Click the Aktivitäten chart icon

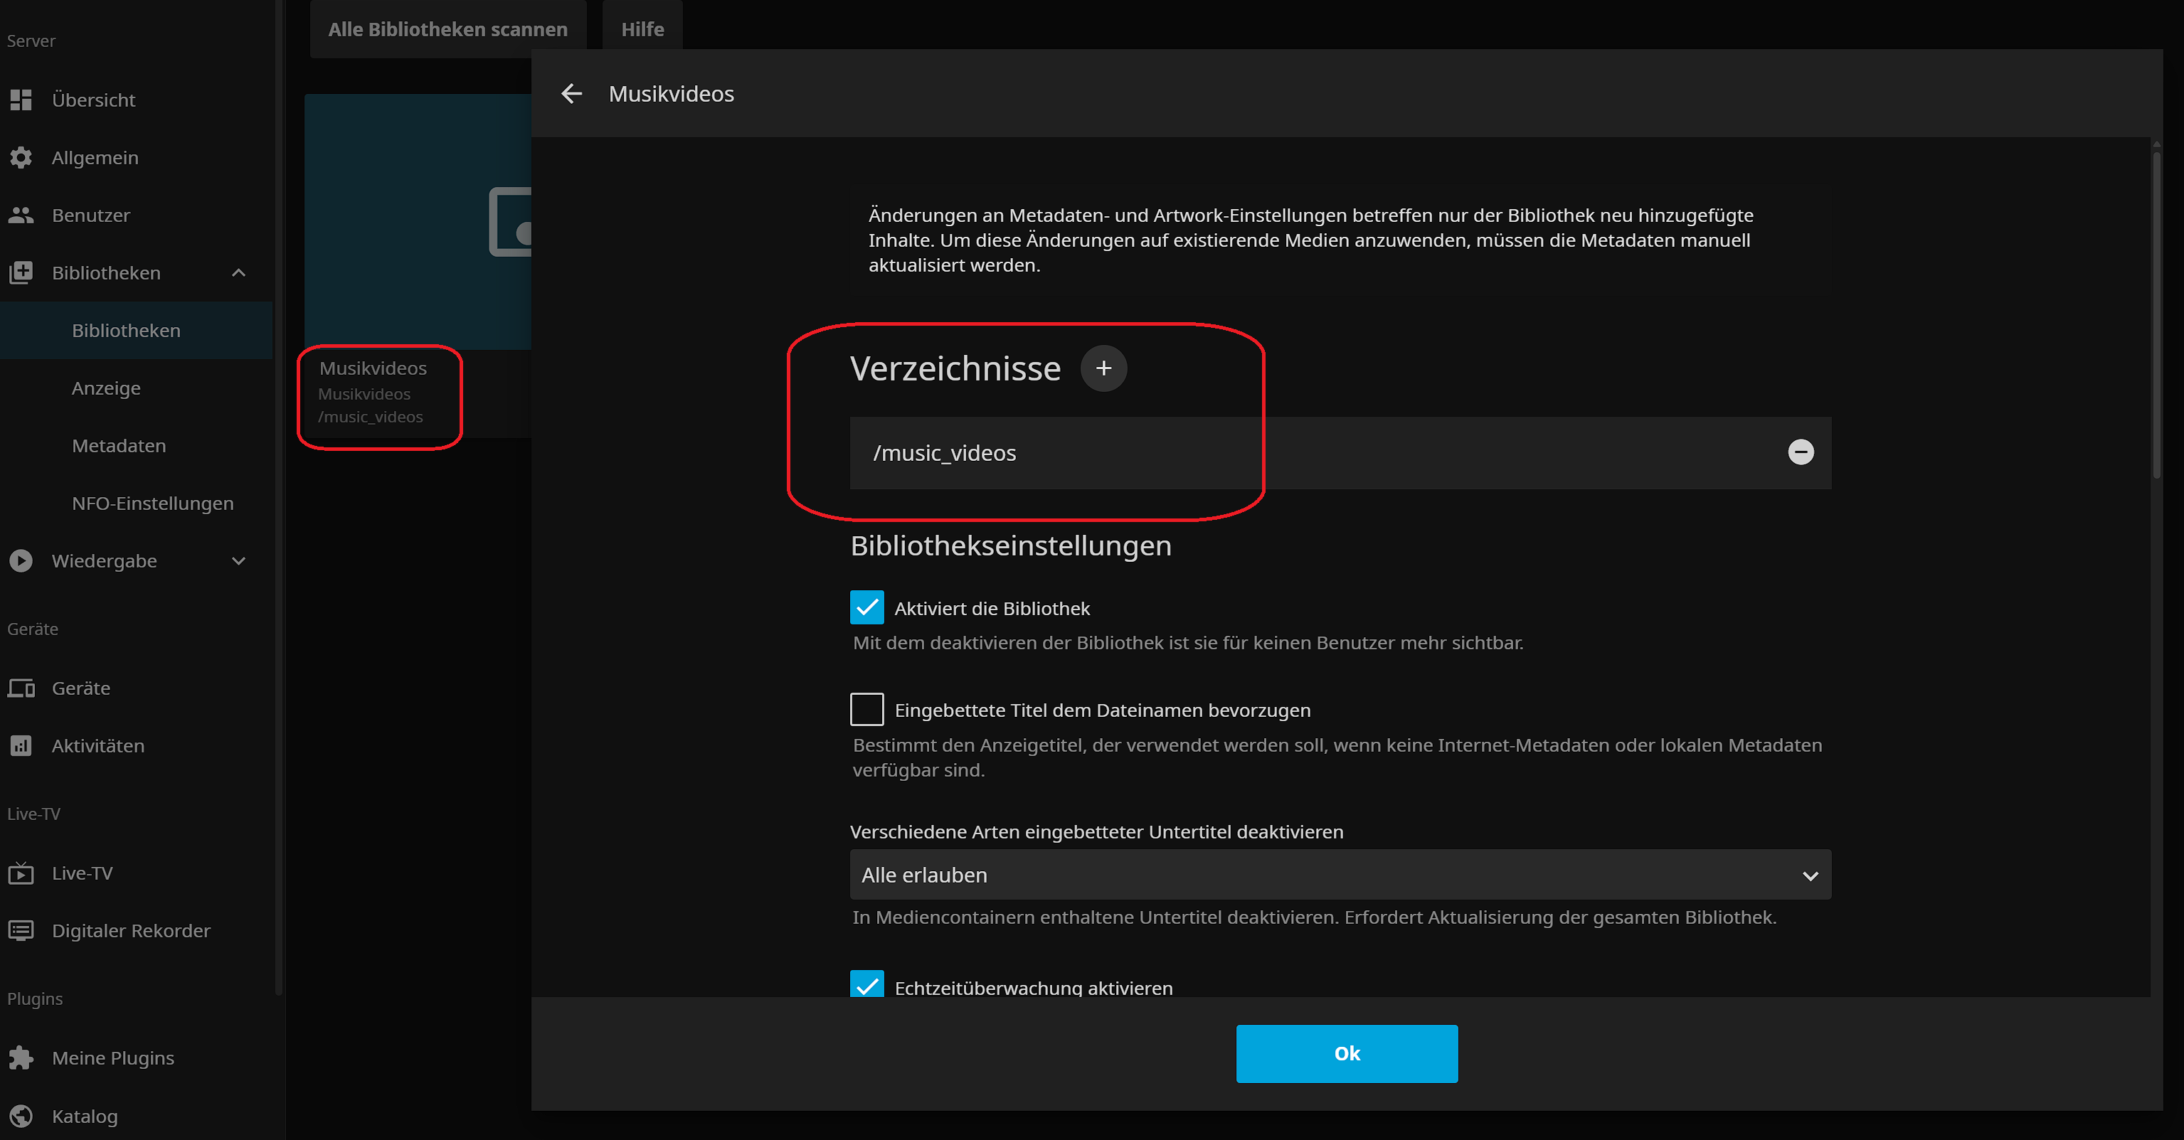tap(21, 746)
